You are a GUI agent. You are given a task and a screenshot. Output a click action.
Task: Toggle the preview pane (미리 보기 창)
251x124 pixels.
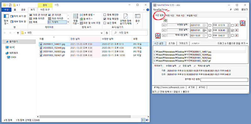point(18,16)
